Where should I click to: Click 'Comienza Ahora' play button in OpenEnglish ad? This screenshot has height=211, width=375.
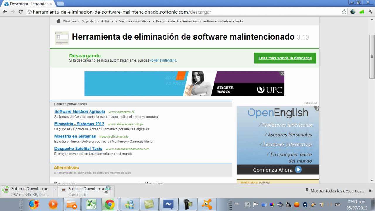298,169
